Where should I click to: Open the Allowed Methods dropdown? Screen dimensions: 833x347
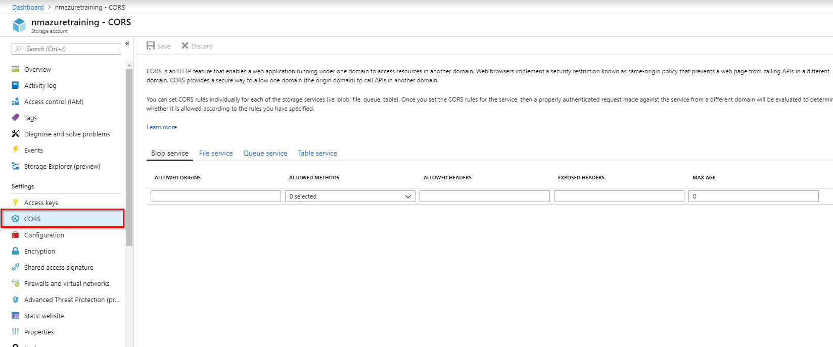click(x=350, y=196)
